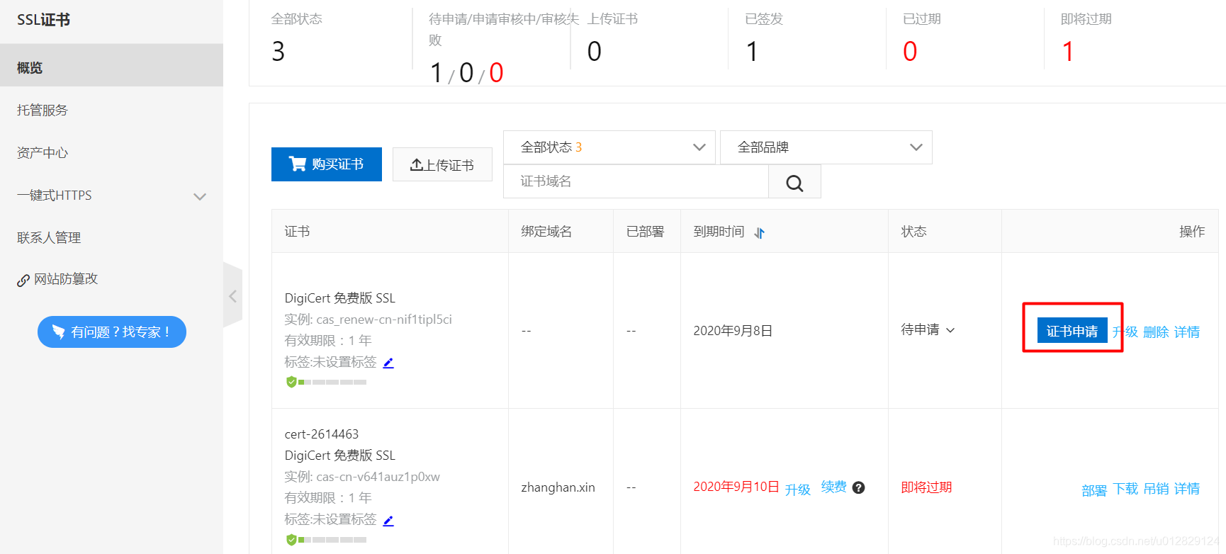Click the cert-2614463 certificate name
Image resolution: width=1226 pixels, height=554 pixels.
(x=322, y=434)
